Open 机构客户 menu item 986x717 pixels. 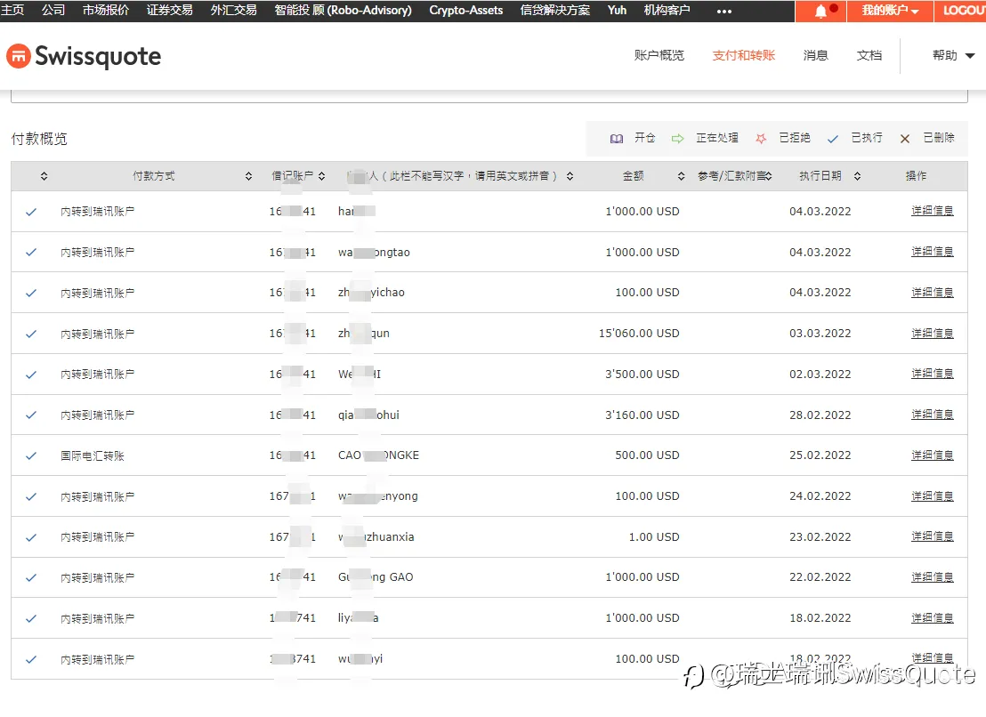coord(667,10)
